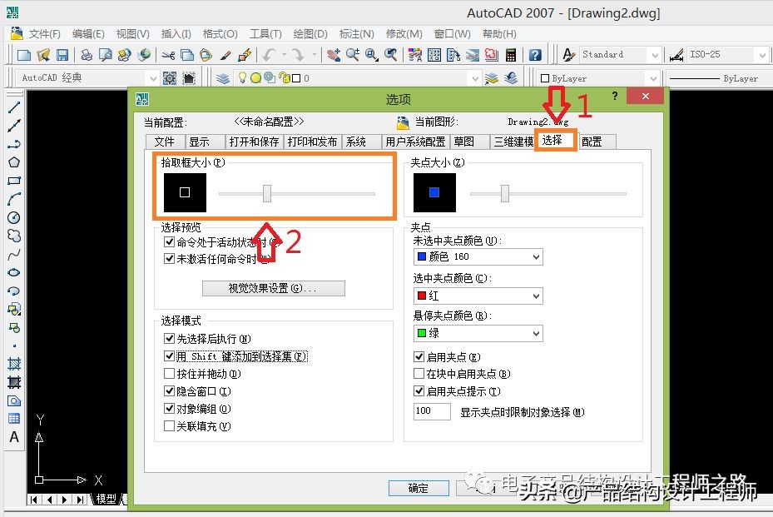This screenshot has width=773, height=517.
Task: Select the Multiline Text tool
Action: 14,437
